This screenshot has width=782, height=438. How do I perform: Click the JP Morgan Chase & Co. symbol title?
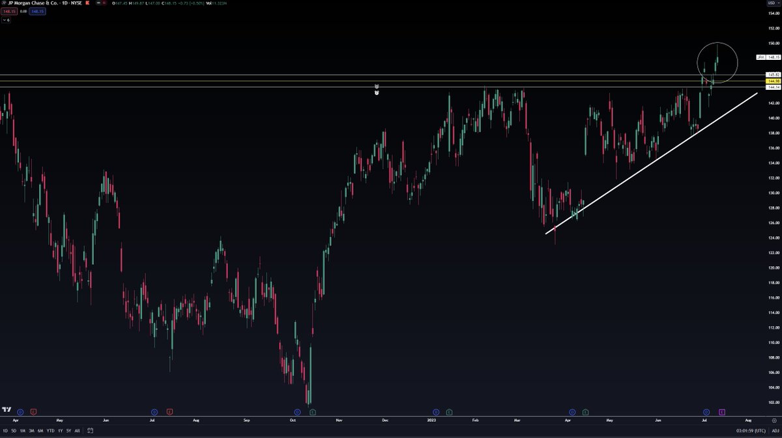pyautogui.click(x=33, y=4)
